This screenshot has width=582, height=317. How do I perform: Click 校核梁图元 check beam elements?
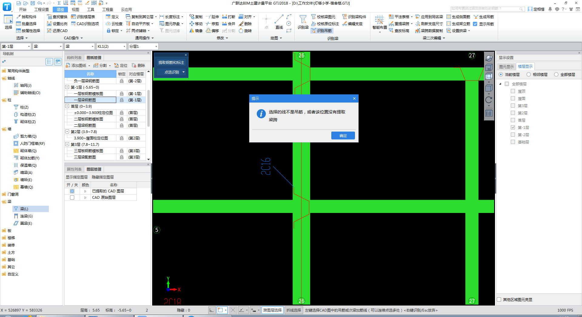[323, 17]
